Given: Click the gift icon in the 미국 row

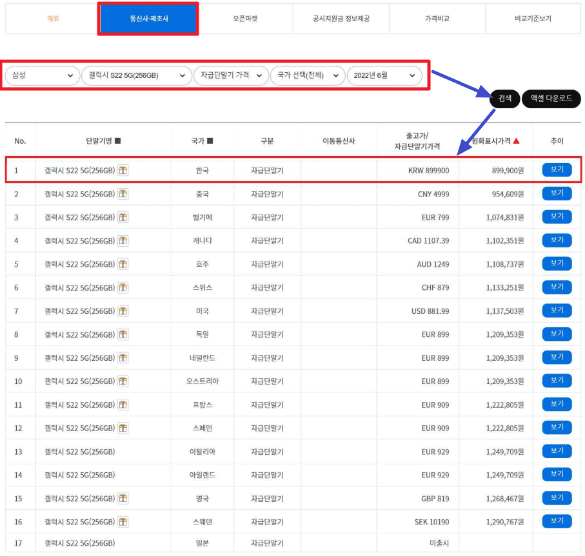Looking at the screenshot, I should [x=123, y=311].
